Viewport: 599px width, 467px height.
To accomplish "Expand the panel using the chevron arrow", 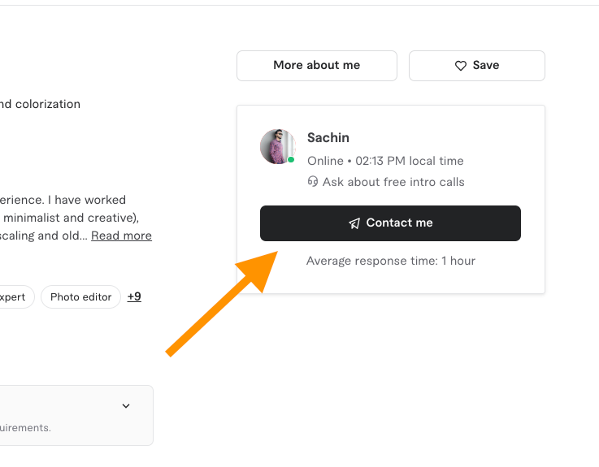I will coord(126,406).
